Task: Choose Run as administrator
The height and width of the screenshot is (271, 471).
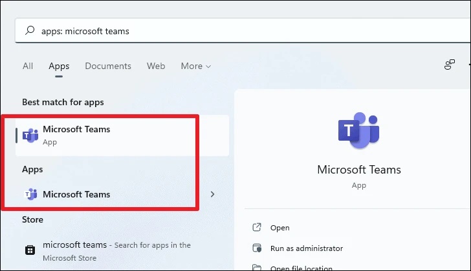Action: [307, 248]
